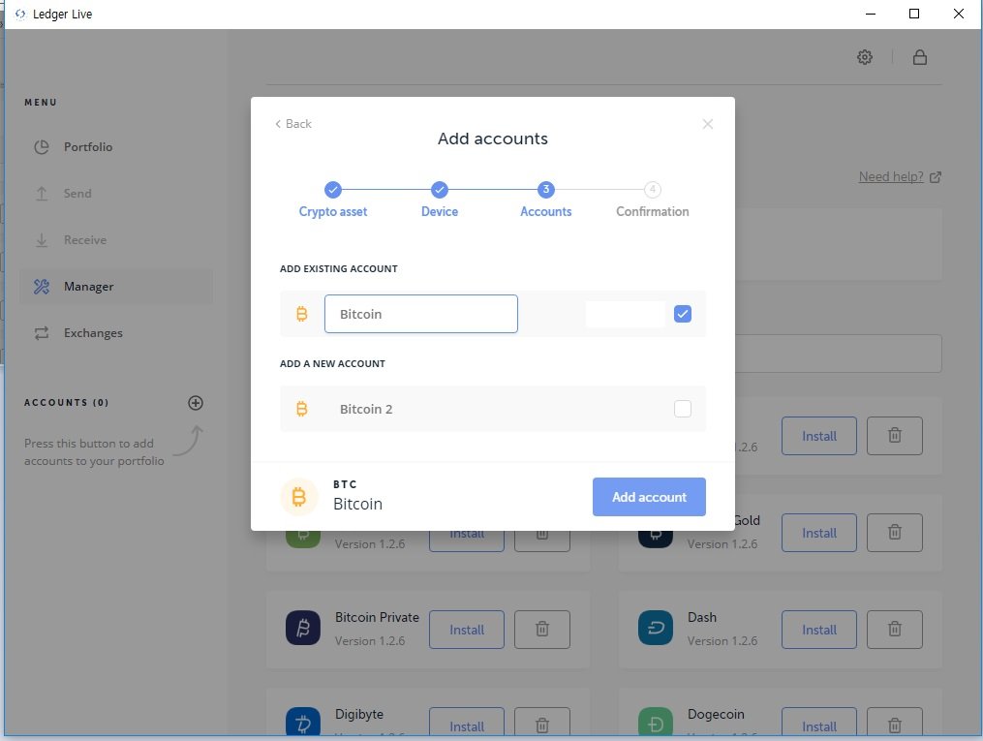
Task: Click the Digibyte app icon
Action: [x=303, y=722]
